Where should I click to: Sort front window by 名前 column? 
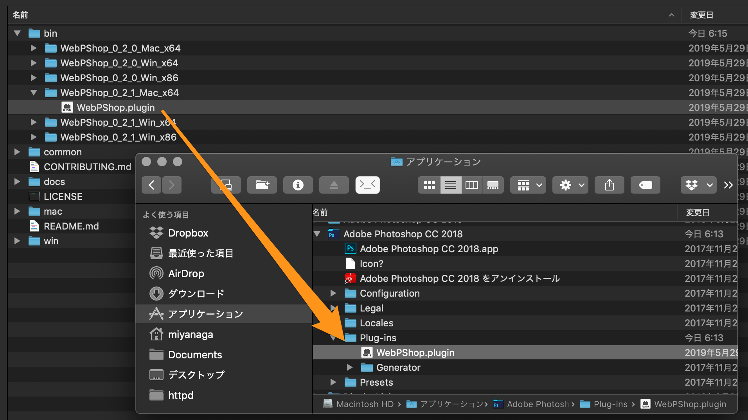pos(494,212)
